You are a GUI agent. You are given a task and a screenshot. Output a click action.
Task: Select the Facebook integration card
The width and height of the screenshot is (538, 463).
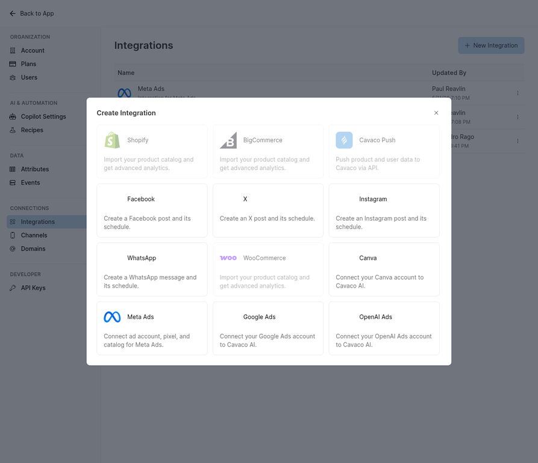click(x=152, y=210)
